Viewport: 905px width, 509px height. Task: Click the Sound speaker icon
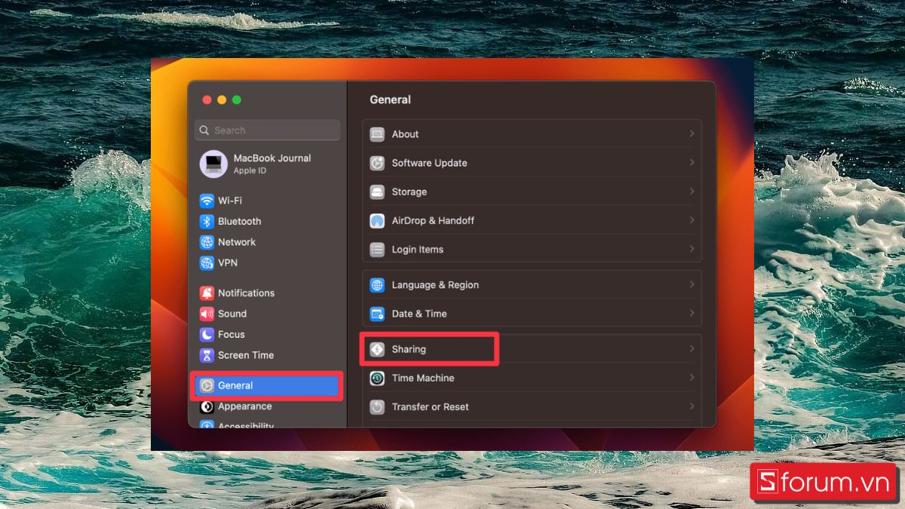point(207,314)
